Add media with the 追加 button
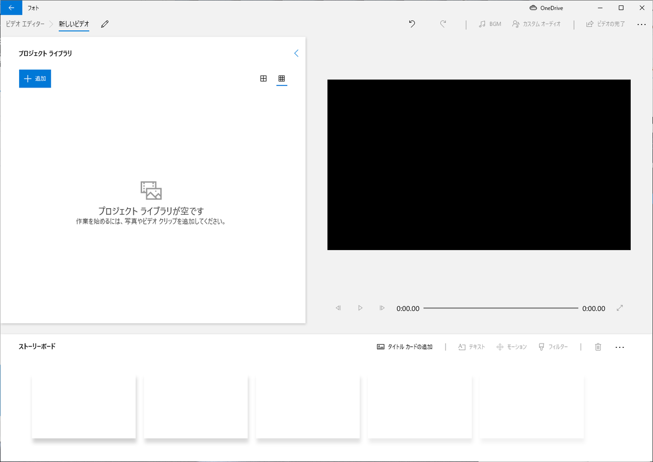Screen dimensions: 653x462 point(35,78)
